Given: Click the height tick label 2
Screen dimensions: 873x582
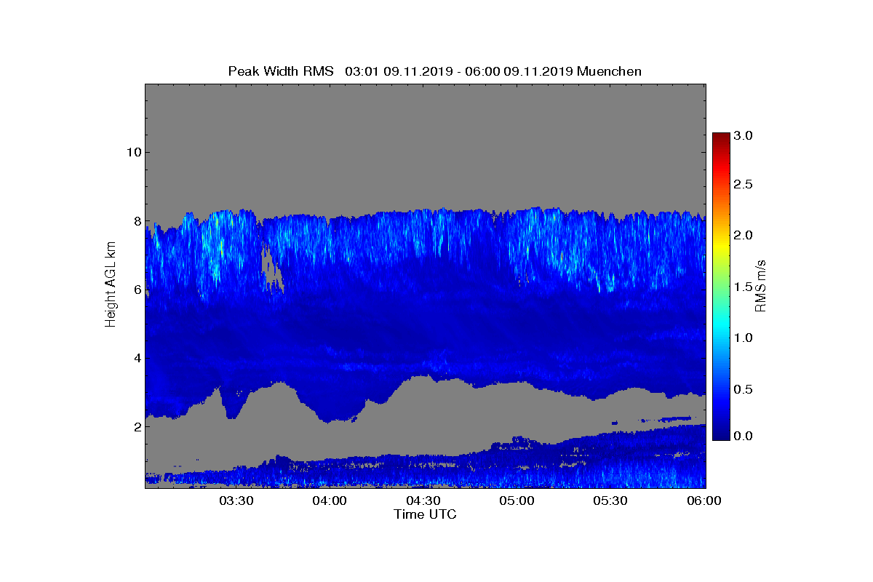Looking at the screenshot, I should coord(136,426).
